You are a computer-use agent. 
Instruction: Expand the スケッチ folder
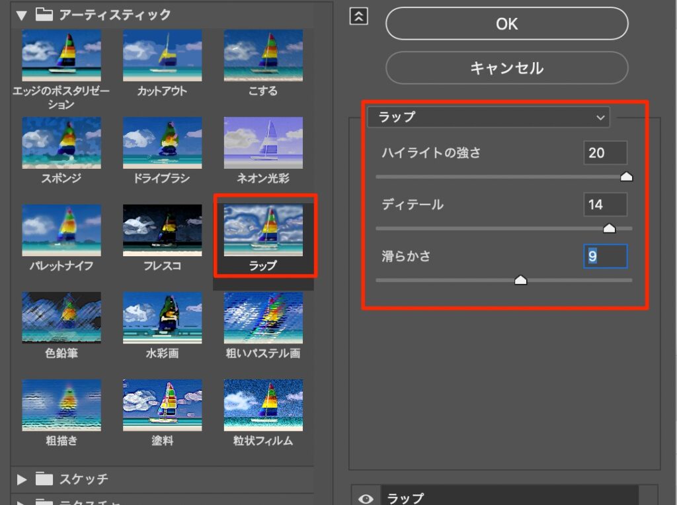[22, 479]
